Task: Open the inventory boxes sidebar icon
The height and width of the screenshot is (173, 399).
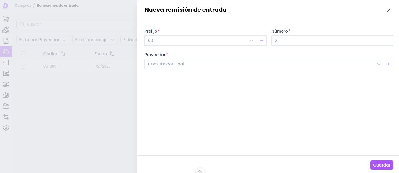Action: [6, 30]
